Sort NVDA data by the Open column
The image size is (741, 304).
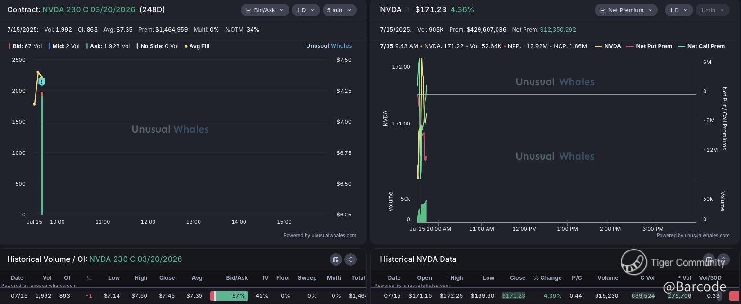424,278
